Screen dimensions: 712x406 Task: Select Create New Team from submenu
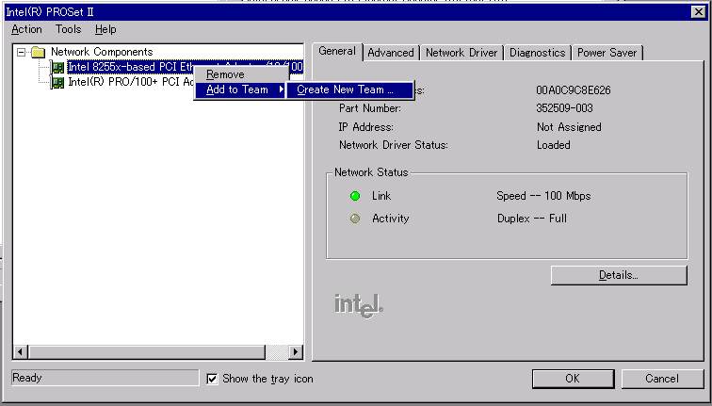click(345, 89)
